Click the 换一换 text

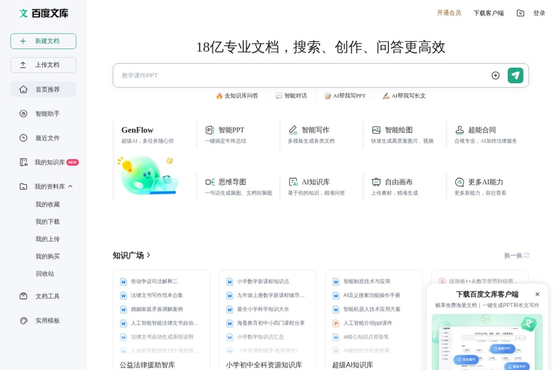[x=513, y=255]
